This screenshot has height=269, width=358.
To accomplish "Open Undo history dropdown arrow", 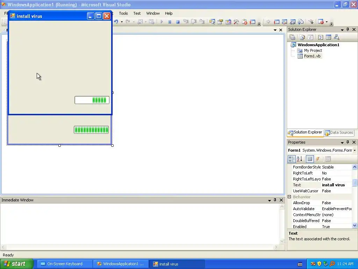I will (x=122, y=22).
